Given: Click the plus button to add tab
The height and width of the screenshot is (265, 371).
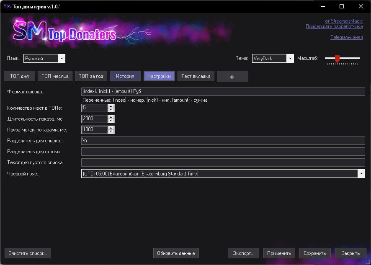Looking at the screenshot, I should (x=232, y=77).
